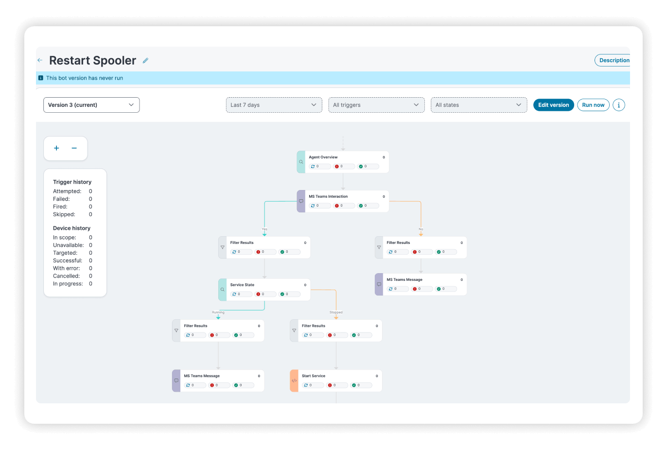
Task: Click the Agent Overview search icon
Action: 301,162
